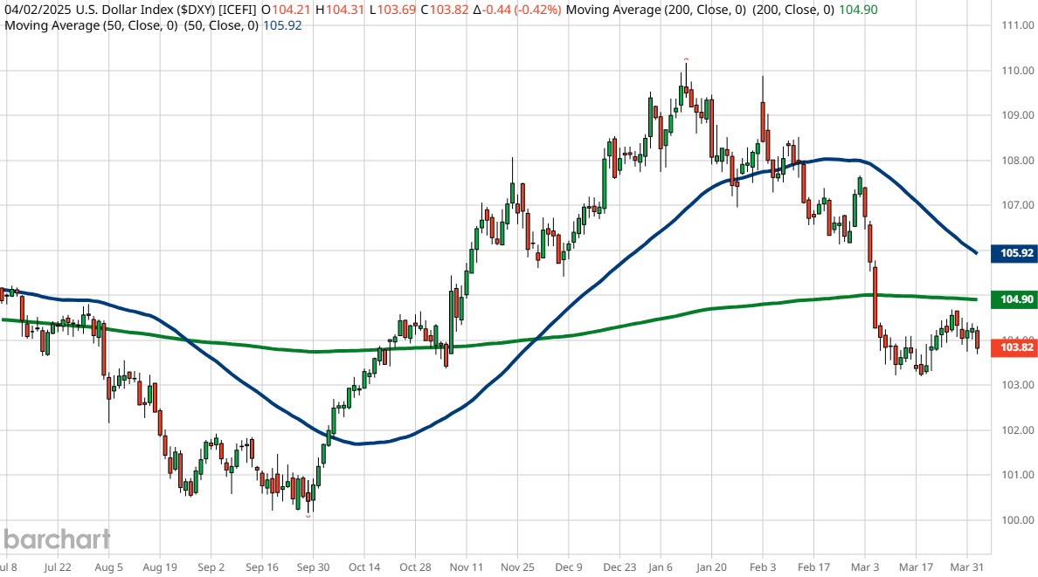Click the Jan 6 date axis label
Screen dimensions: 1038x577
(x=660, y=567)
